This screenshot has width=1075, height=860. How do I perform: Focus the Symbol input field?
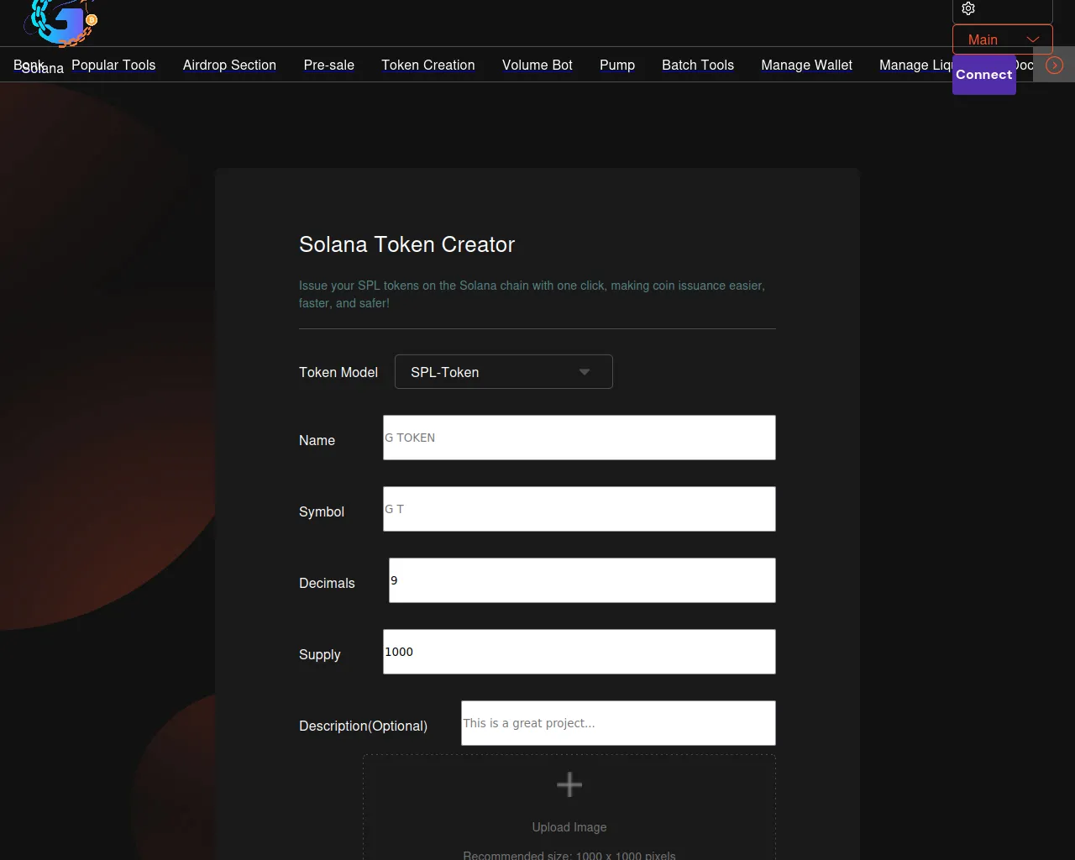(x=579, y=509)
